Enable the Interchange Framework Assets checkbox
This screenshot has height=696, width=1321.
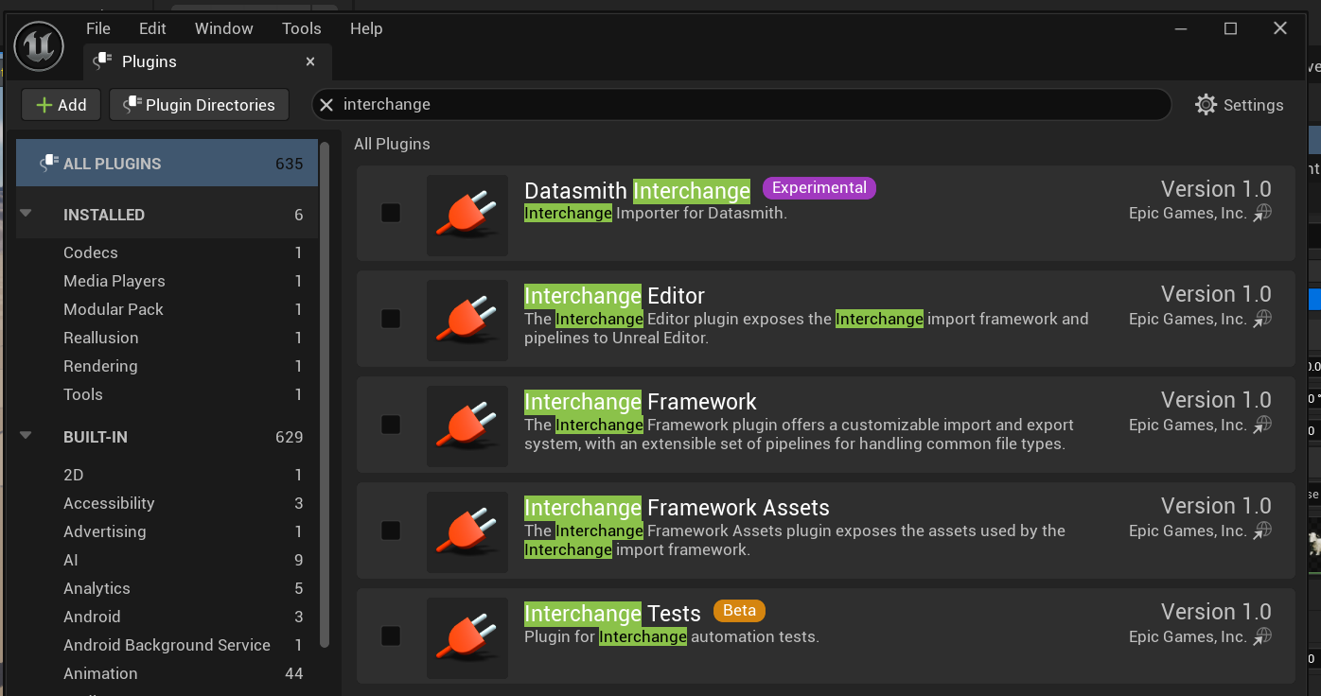click(391, 531)
